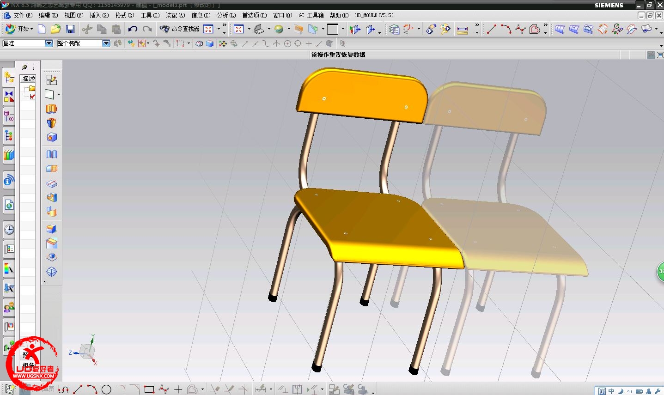The height and width of the screenshot is (395, 664).
Task: Click the 描述 column header
Action: coord(29,79)
